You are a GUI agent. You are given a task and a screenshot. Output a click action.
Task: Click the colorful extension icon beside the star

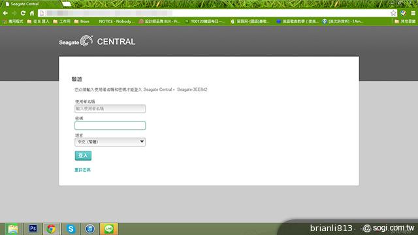403,13
